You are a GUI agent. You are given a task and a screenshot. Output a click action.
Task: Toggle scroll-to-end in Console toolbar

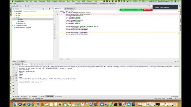(16, 75)
